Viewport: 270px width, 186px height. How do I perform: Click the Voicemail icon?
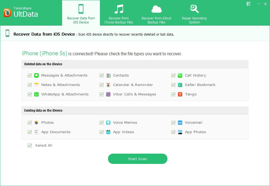coord(180,122)
